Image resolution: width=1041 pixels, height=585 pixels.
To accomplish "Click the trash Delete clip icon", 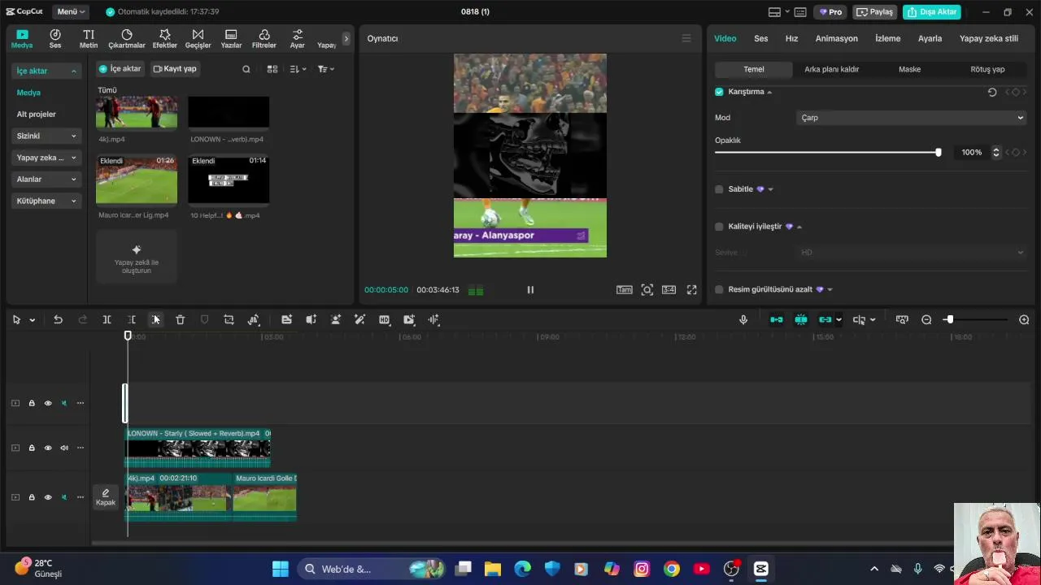I will (181, 320).
